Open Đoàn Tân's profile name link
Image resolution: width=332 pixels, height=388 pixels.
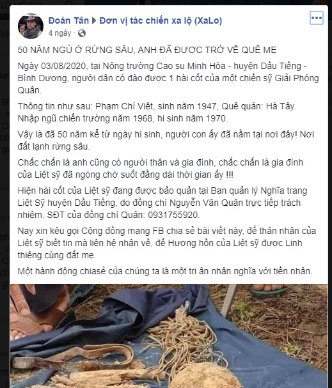click(68, 20)
